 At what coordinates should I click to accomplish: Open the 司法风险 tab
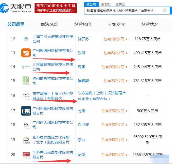point(49,24)
